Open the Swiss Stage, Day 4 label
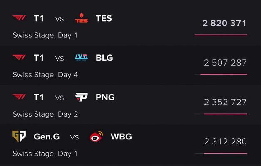The width and height of the screenshot is (261, 166). pos(45,75)
